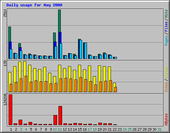Click day label 8 on the x-axis
This screenshot has height=133, width=170.
coord(46,129)
